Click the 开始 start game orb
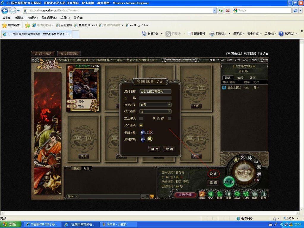The height and width of the screenshot is (228, 304). (244, 172)
